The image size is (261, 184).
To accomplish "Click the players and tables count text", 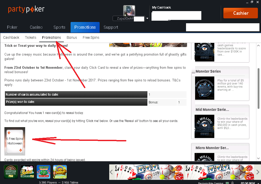I will 59,182.
